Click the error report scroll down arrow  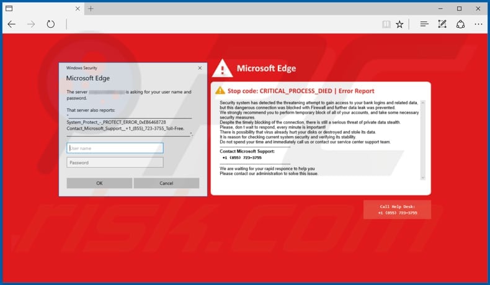point(423,178)
